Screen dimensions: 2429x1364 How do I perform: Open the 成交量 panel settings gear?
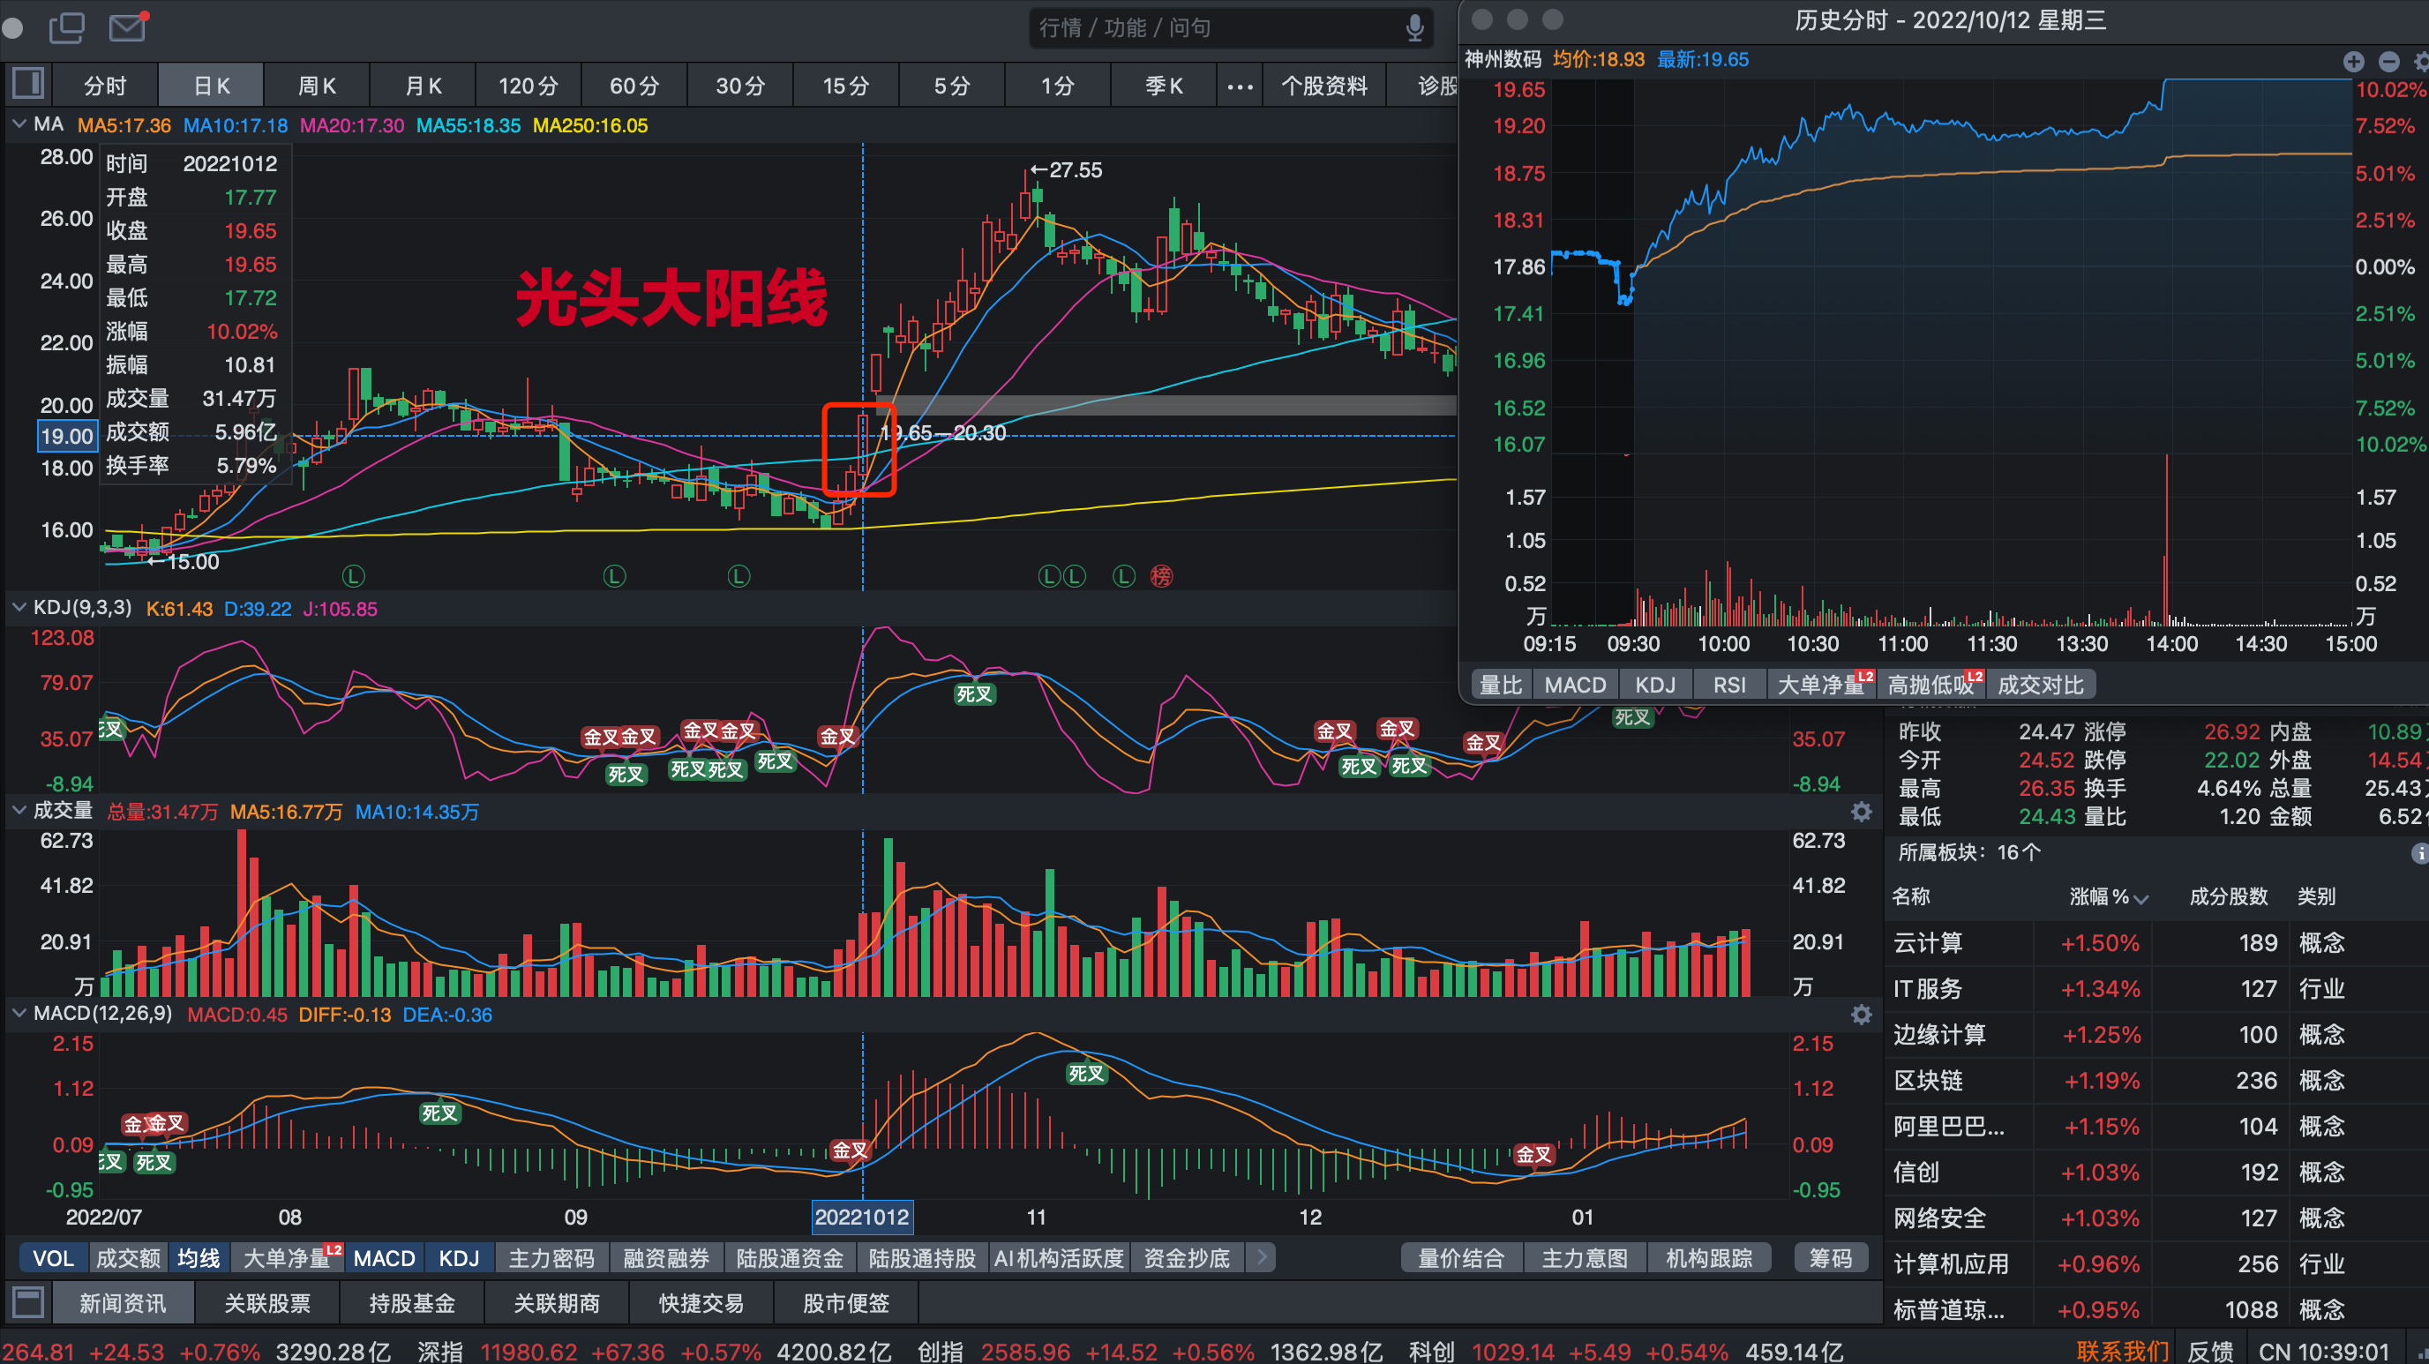click(x=1861, y=812)
